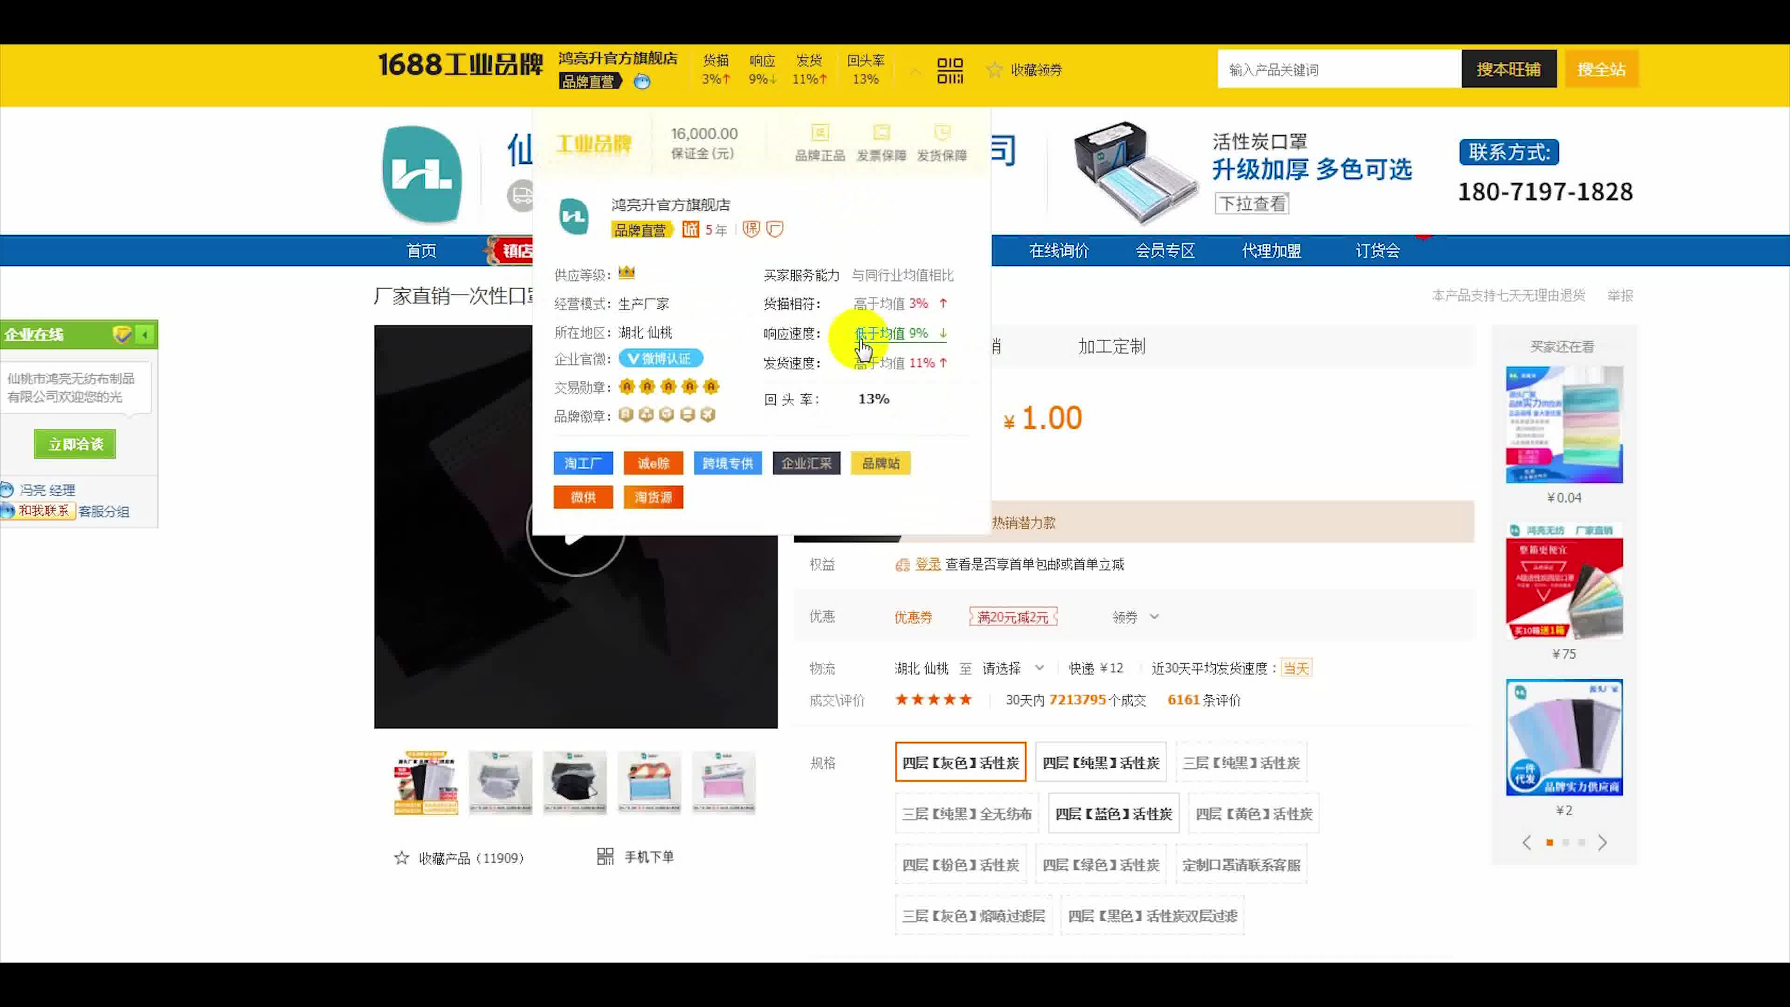
Task: Click the 品牌正品 guarantee icon
Action: pyautogui.click(x=820, y=132)
